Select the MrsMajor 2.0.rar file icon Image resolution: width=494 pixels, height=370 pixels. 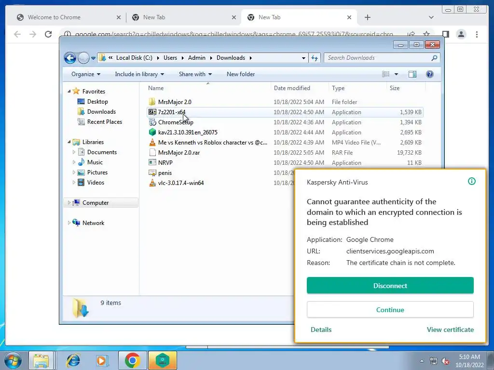[152, 153]
